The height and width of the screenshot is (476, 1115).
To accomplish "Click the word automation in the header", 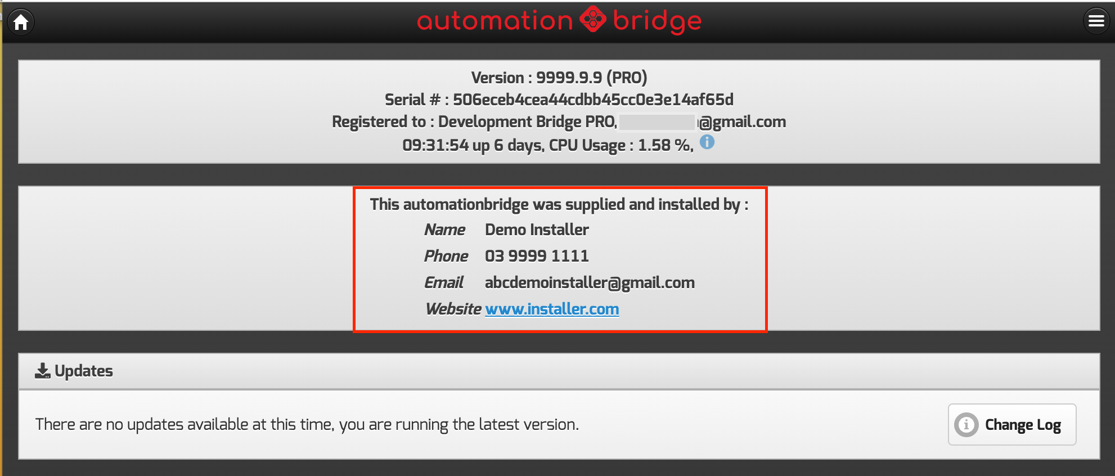I will 494,21.
